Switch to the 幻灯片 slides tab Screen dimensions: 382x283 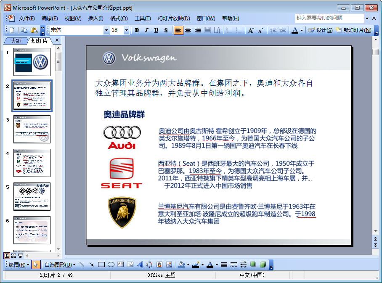click(39, 41)
